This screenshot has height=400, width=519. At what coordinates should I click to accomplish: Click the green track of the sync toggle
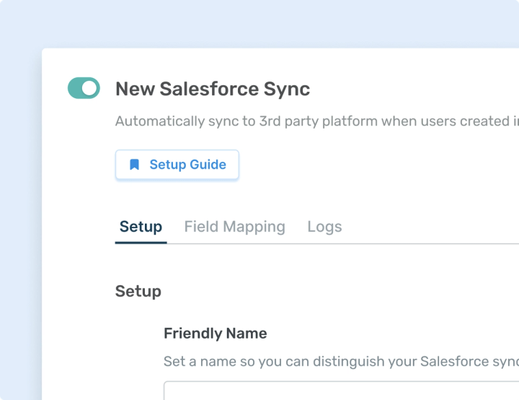(x=75, y=89)
